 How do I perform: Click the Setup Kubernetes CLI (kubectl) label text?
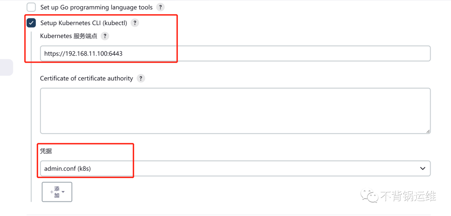click(84, 23)
